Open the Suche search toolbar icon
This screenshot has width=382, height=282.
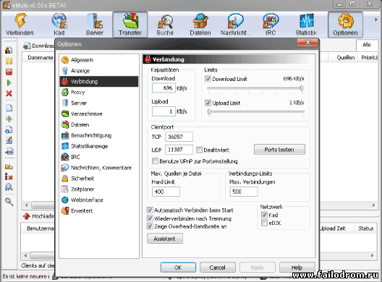[165, 25]
